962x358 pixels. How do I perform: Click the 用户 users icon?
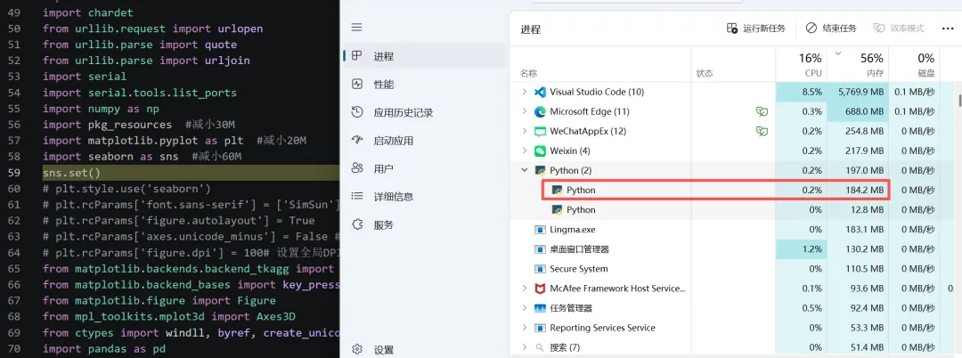tap(357, 168)
